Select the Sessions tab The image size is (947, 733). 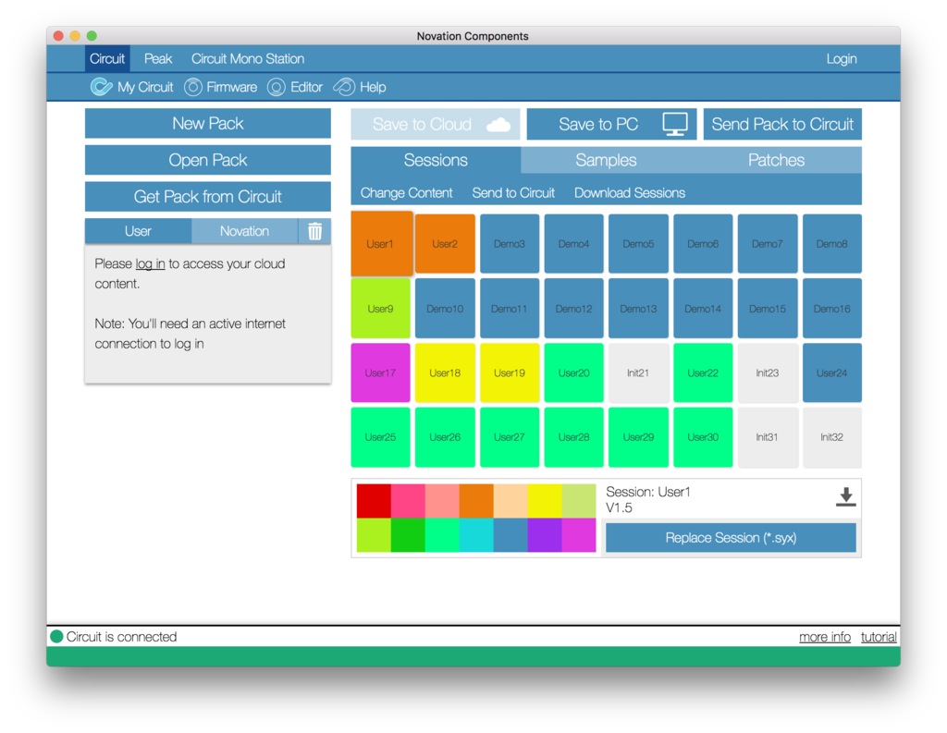tap(436, 160)
